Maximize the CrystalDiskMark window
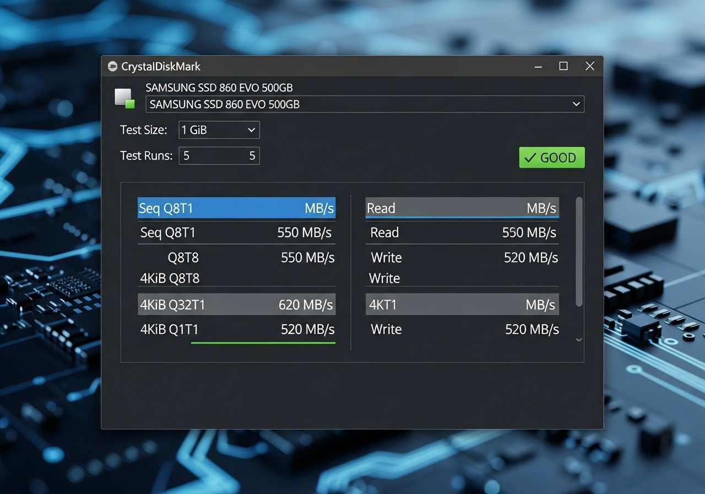This screenshot has width=705, height=494. click(x=563, y=66)
